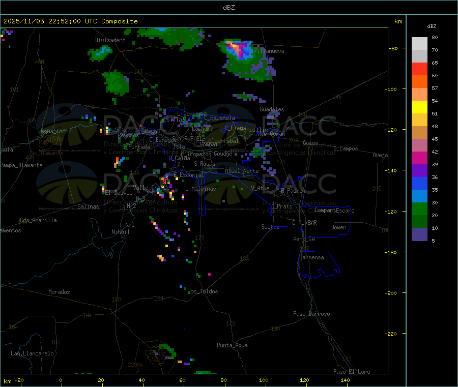The width and height of the screenshot is (458, 387).
Task: Click the Bowen location label
Action: 339,228
